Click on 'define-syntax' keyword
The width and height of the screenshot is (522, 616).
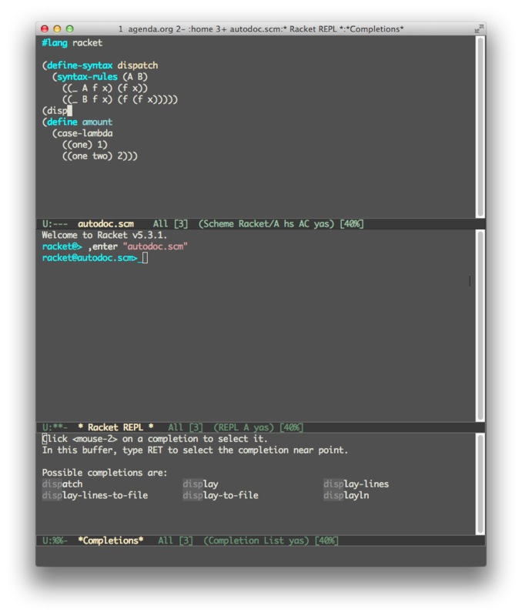click(80, 65)
